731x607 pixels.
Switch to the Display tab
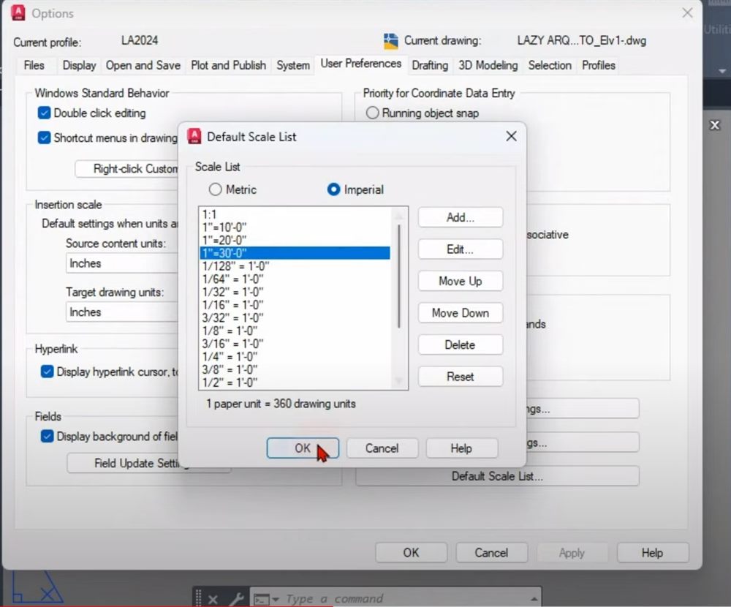[x=79, y=65]
